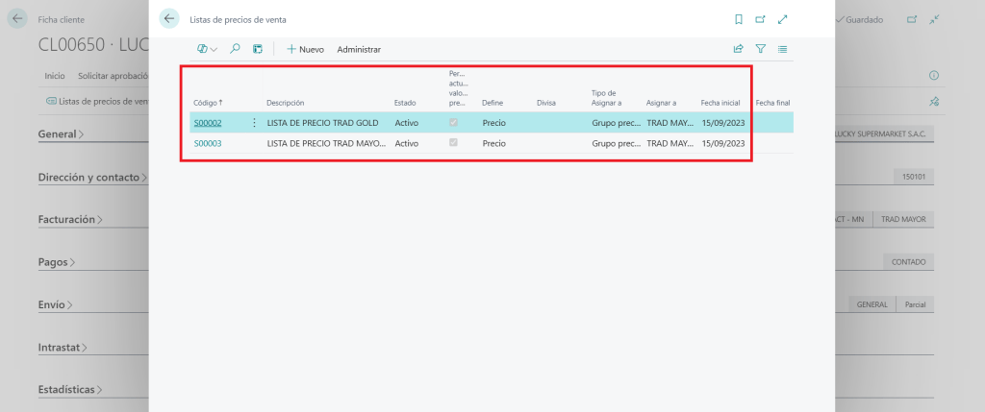Toggle the checkbox in the S00002 row
This screenshot has width=985, height=412.
(x=453, y=123)
